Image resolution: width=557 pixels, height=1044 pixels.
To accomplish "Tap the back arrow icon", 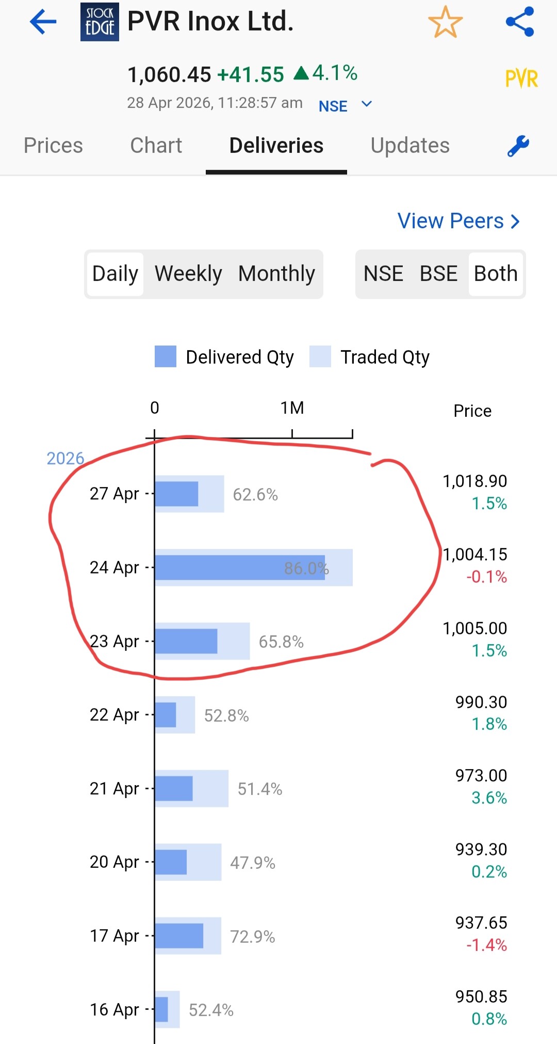I will point(43,22).
